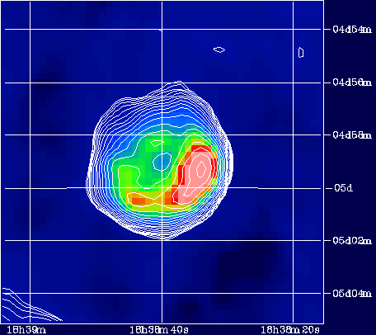
Task: Click the small oval contour near the top right
Action: [x=219, y=50]
